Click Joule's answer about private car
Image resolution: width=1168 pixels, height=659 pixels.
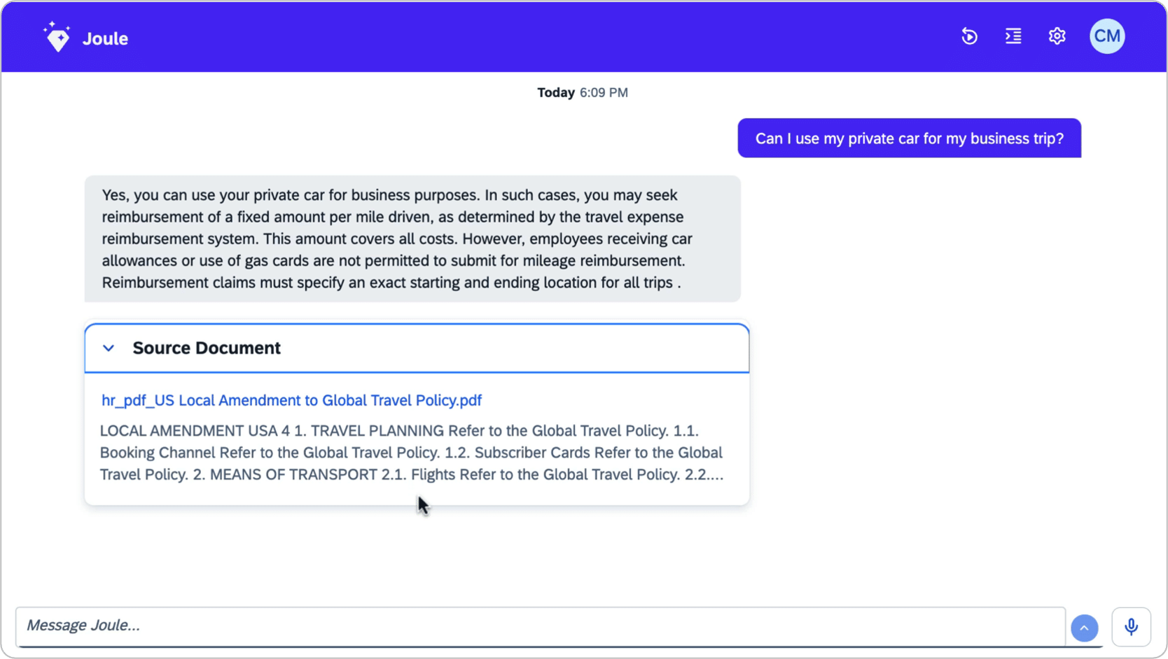412,239
